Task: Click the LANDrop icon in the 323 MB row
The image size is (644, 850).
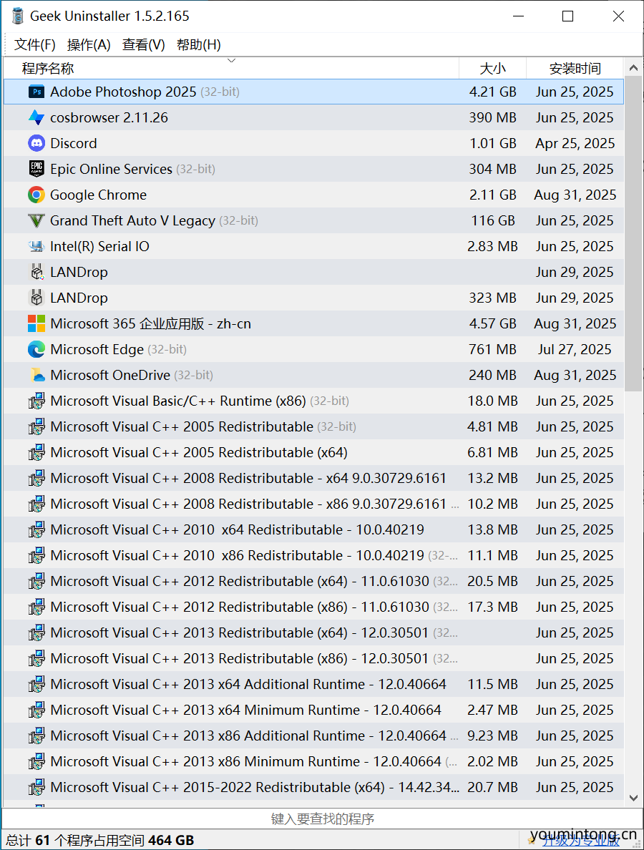Action: (x=36, y=298)
